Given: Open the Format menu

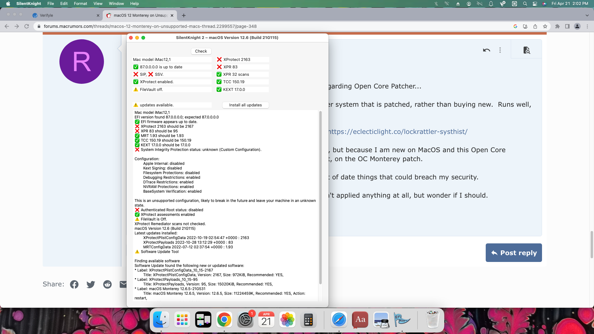Looking at the screenshot, I should click(x=80, y=3).
